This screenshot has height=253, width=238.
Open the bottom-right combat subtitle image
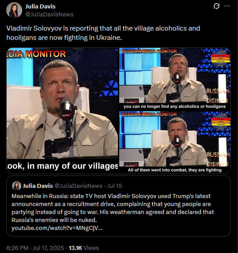click(x=175, y=142)
